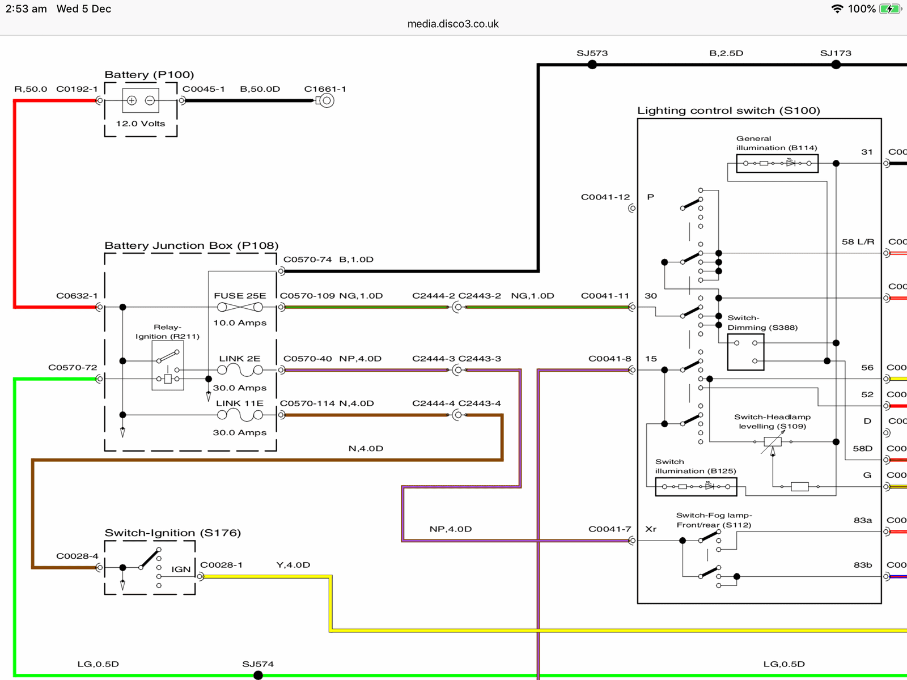Click the IGN position label
Screen dimensions: 907x680
click(181, 569)
